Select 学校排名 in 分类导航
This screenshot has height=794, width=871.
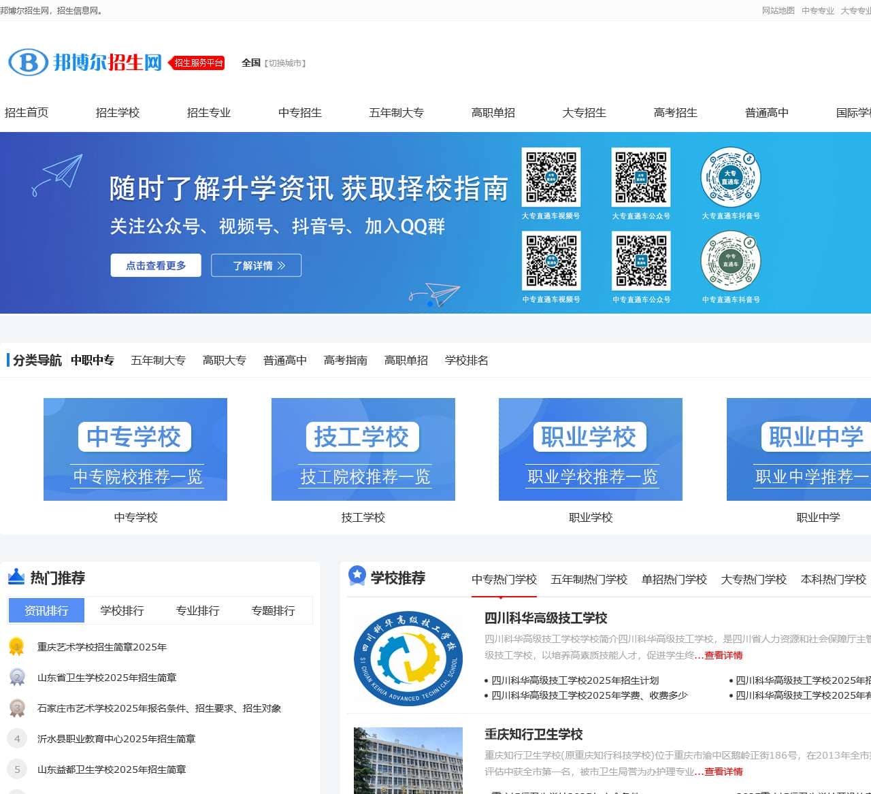pyautogui.click(x=465, y=360)
